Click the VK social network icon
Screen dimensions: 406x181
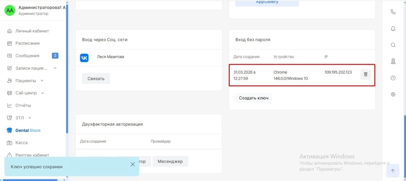pyautogui.click(x=84, y=58)
